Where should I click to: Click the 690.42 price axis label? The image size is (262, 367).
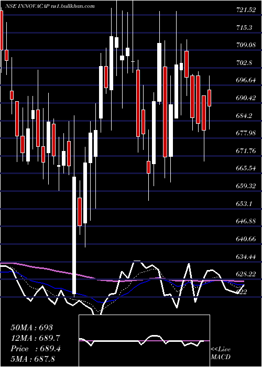click(x=246, y=98)
